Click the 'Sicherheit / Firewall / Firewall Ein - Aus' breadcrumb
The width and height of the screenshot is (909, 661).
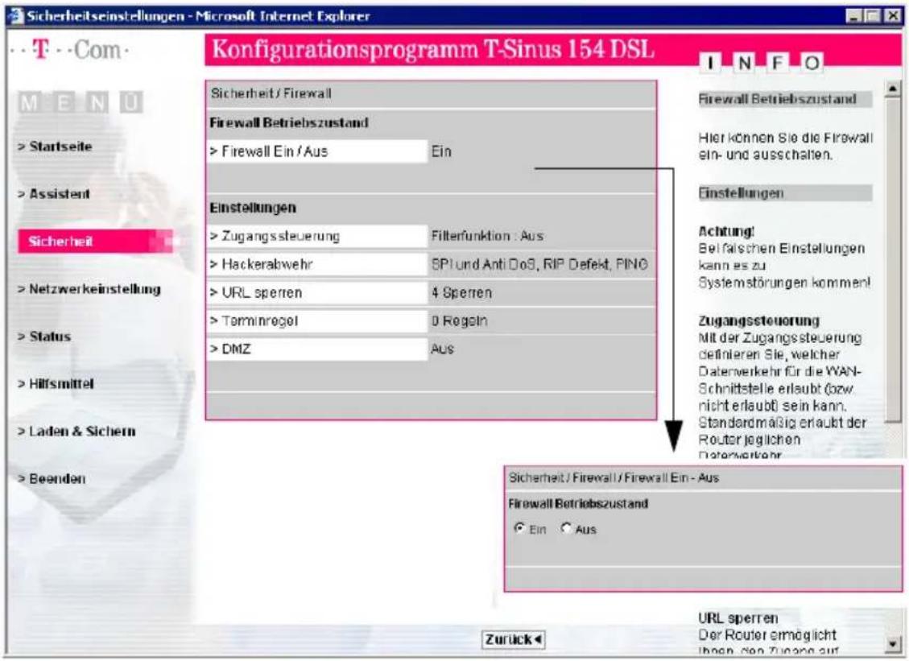click(614, 477)
